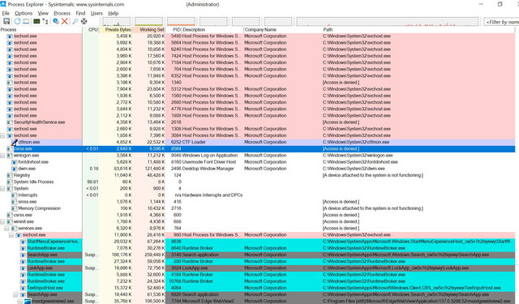Collapse the wininit.exe tree node
The image size is (519, 304).
click(x=2, y=221)
